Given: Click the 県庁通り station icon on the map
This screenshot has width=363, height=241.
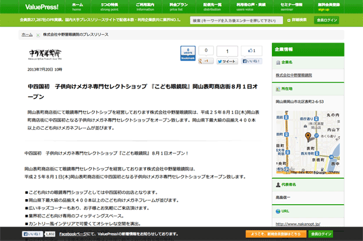Looking at the screenshot, I should pos(317,119).
